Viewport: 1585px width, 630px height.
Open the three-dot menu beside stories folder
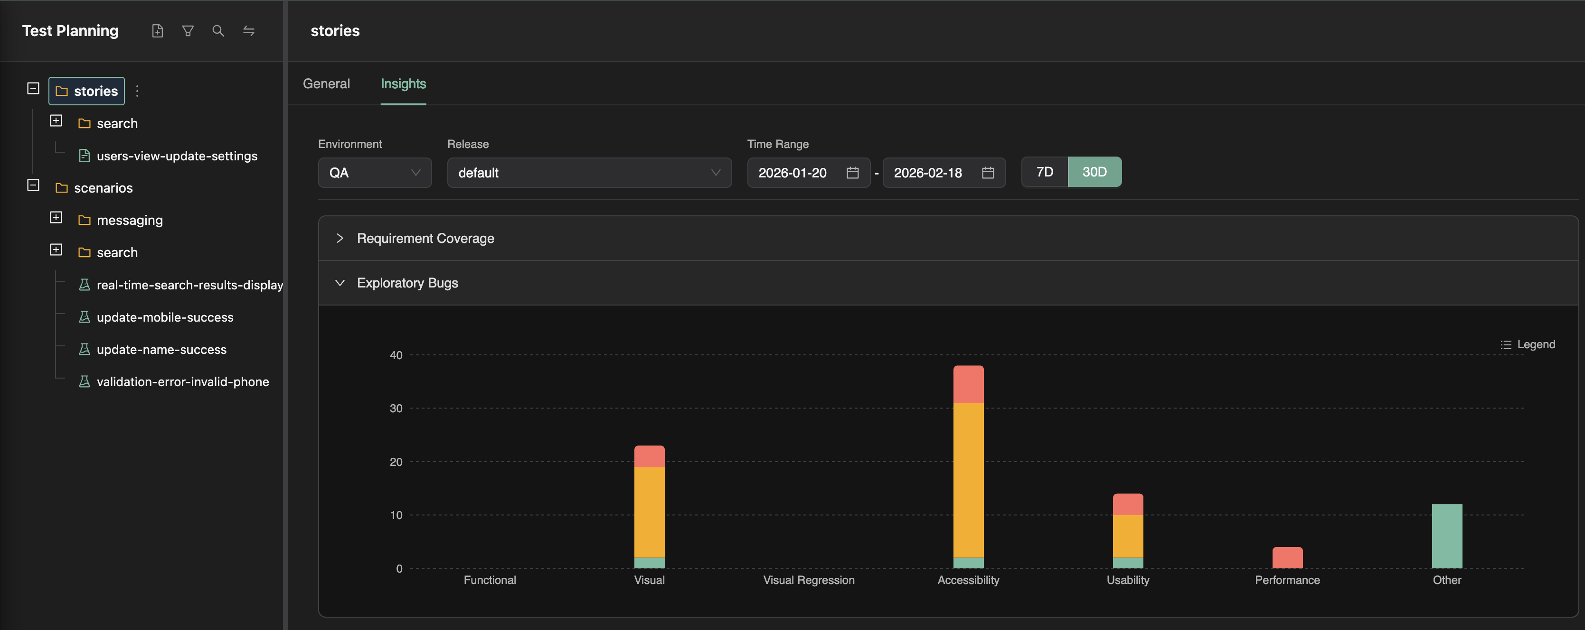(137, 91)
